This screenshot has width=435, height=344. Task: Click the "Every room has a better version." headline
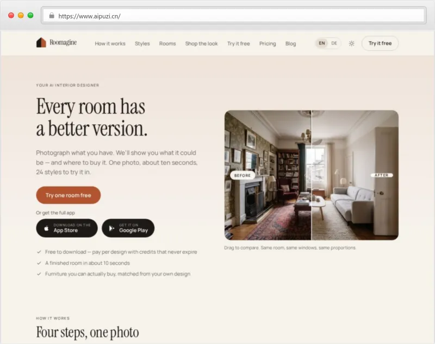pos(91,117)
